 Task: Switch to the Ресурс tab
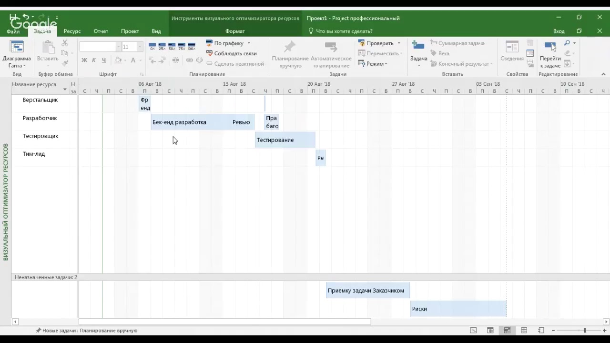coord(72,31)
